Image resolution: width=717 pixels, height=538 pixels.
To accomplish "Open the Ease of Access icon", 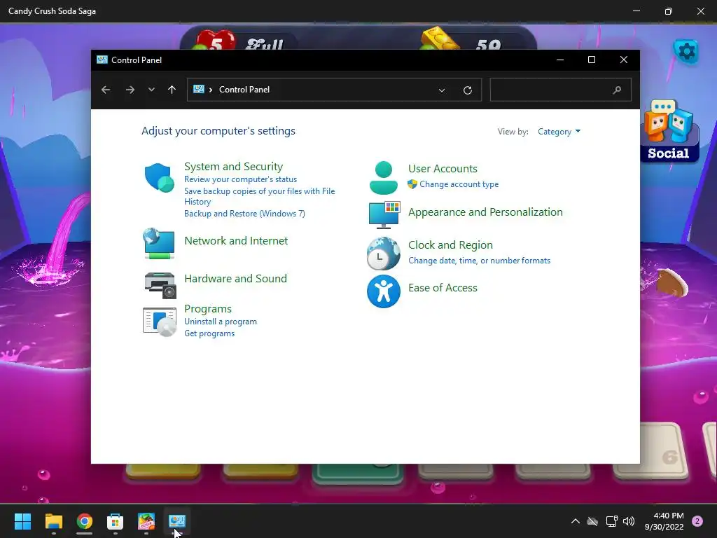I will 383,291.
